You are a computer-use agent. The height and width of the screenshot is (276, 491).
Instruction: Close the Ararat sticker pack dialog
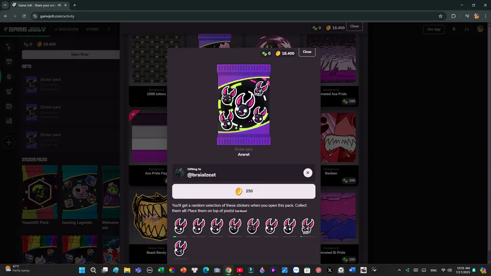click(x=307, y=52)
